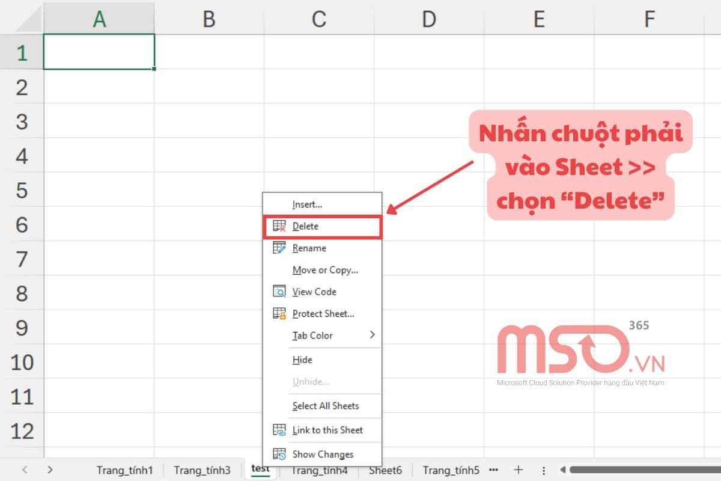Click the active cell A1
721x481 pixels.
pos(99,52)
